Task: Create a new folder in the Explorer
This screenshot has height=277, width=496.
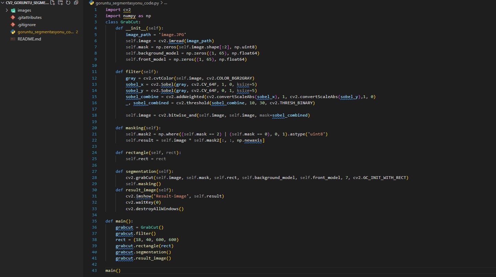Action: (60, 3)
